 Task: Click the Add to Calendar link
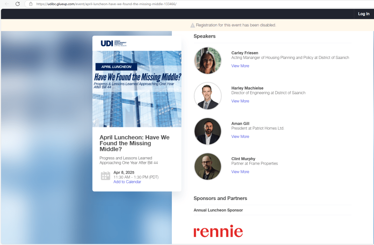[x=127, y=182]
